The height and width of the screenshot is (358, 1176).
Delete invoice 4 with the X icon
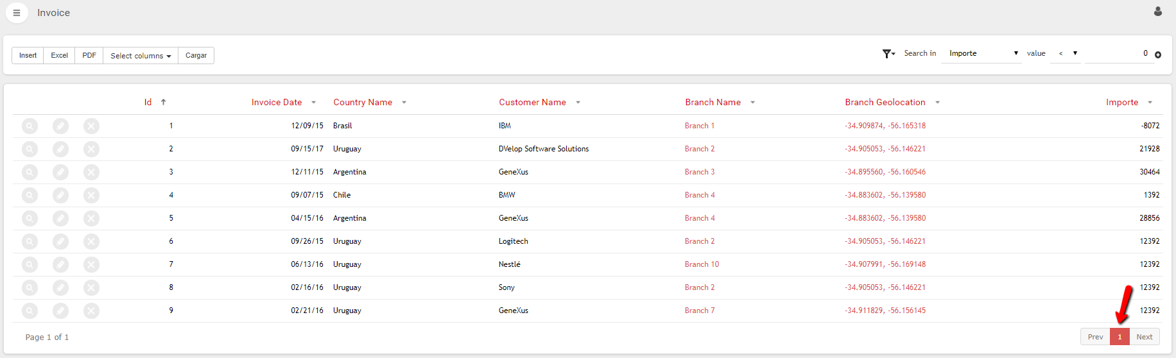point(91,196)
